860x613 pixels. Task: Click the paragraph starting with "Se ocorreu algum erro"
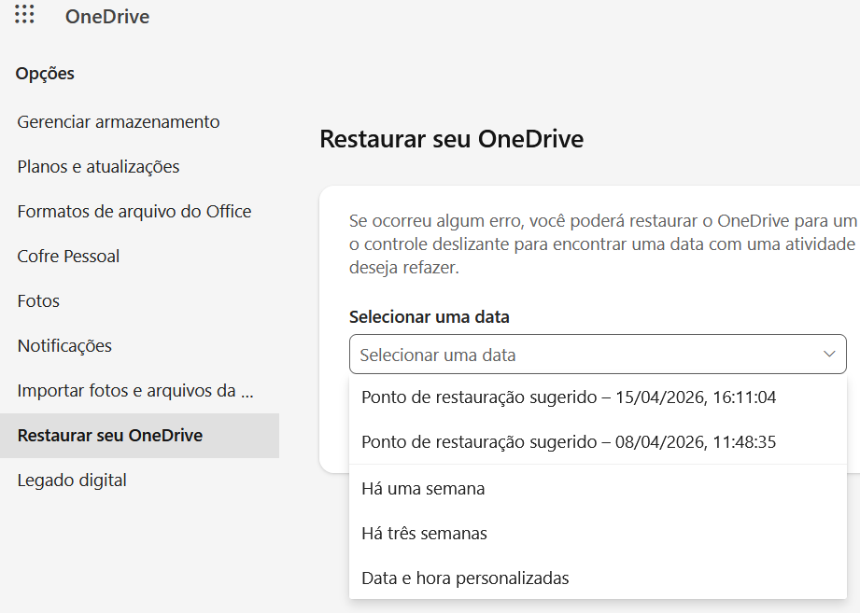(603, 244)
